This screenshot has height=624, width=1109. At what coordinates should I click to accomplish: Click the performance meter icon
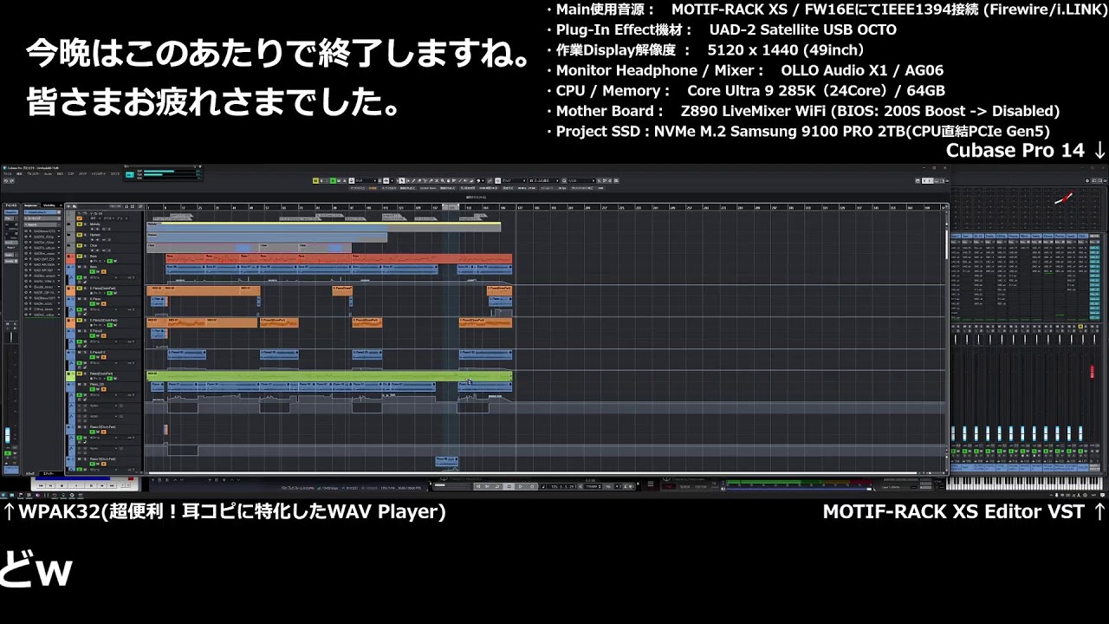click(129, 174)
